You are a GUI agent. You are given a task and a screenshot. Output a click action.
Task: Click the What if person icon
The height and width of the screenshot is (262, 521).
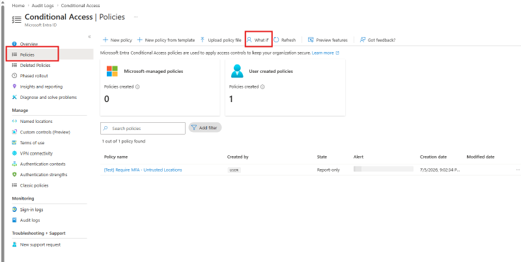click(249, 40)
